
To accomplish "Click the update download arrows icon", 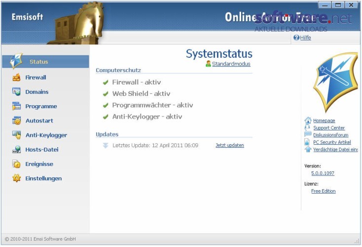I will click(105, 145).
